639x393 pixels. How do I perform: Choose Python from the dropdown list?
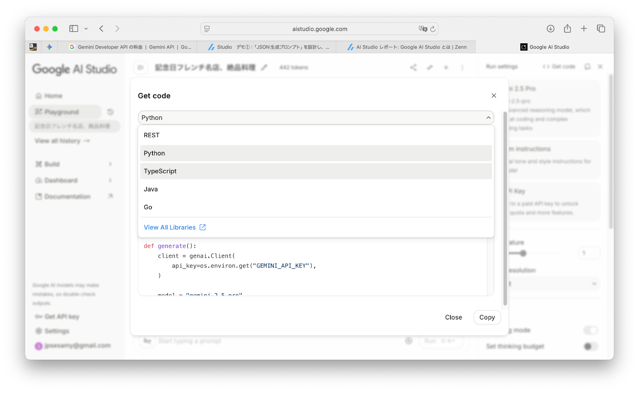(316, 153)
